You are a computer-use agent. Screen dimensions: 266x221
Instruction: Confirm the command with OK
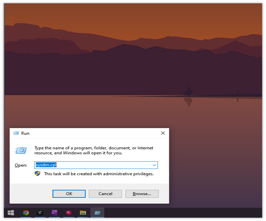pos(69,193)
